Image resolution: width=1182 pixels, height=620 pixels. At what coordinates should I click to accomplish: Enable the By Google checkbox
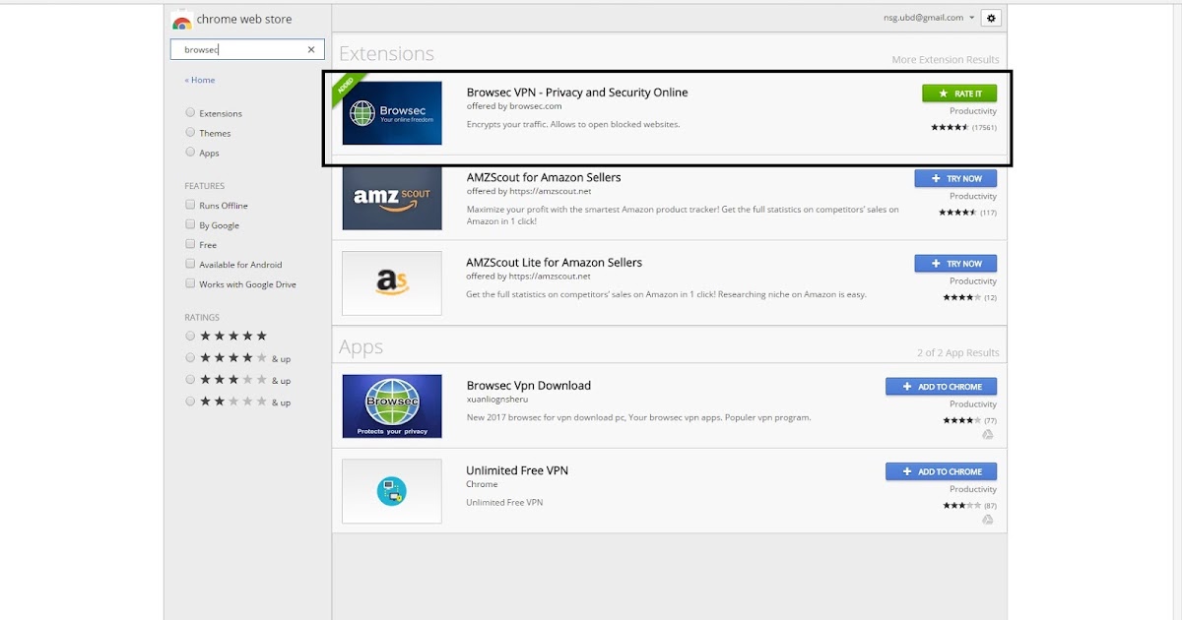click(x=190, y=224)
